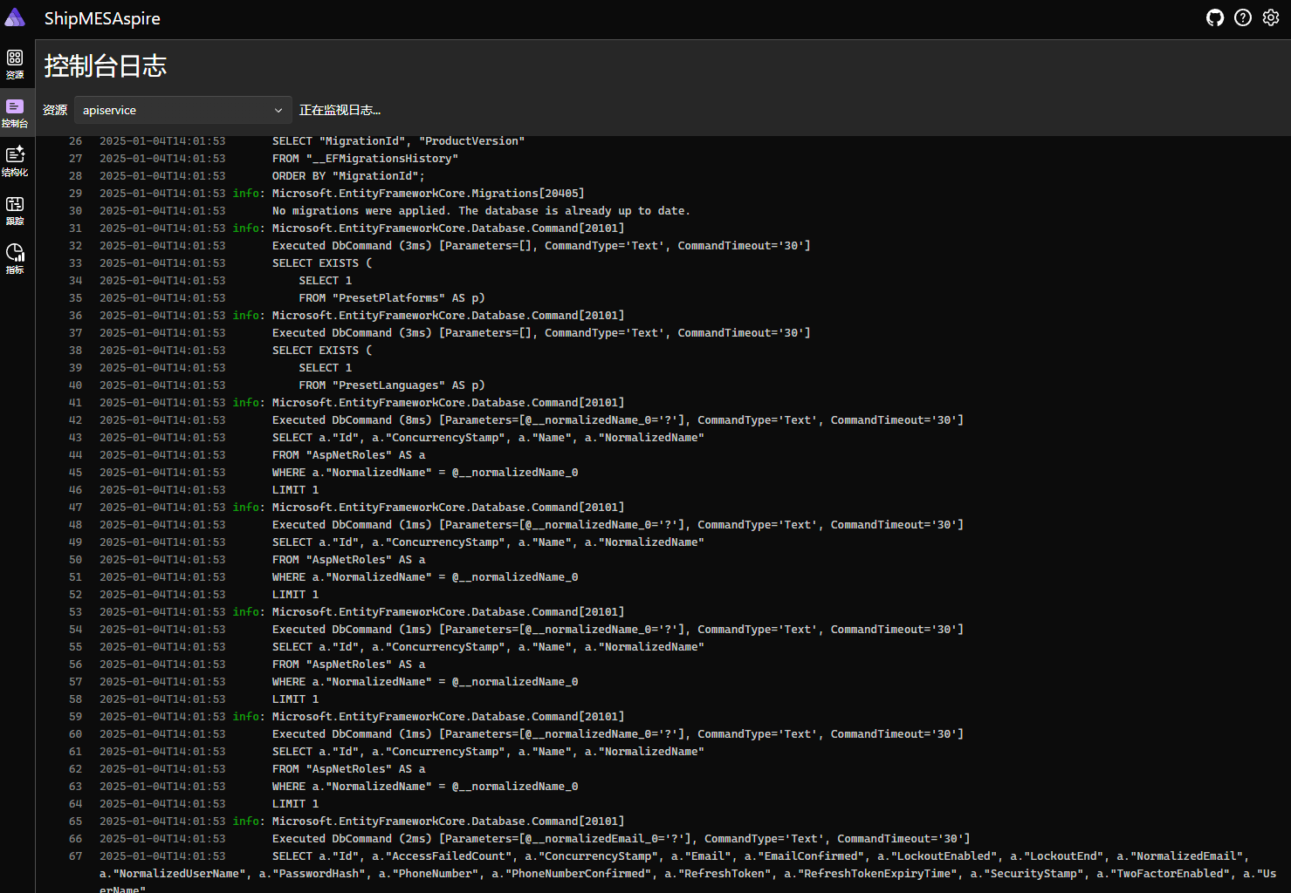The width and height of the screenshot is (1291, 893).
Task: Click the 控制台日志 page heading
Action: point(106,66)
